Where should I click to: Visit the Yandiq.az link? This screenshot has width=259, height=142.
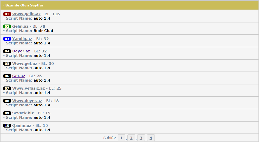(22, 39)
